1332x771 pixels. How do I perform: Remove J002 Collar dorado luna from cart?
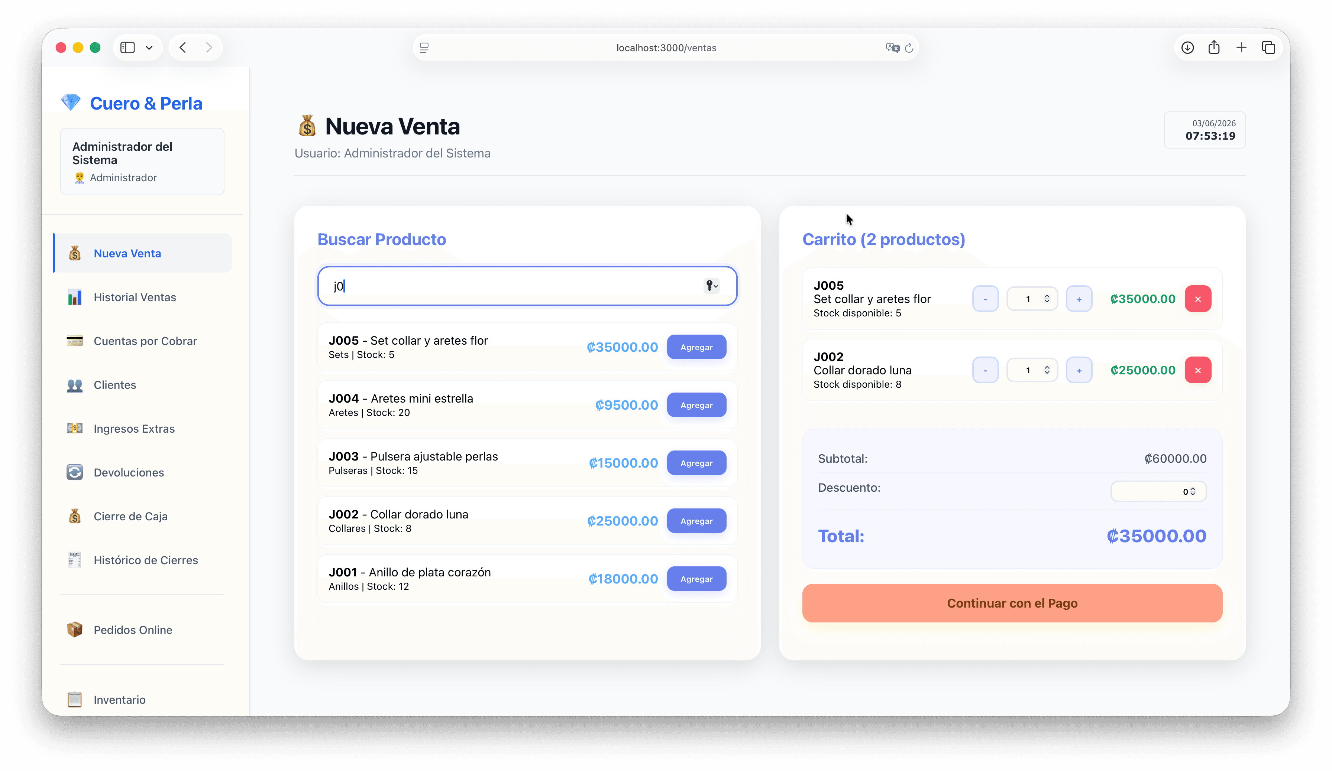click(1198, 370)
